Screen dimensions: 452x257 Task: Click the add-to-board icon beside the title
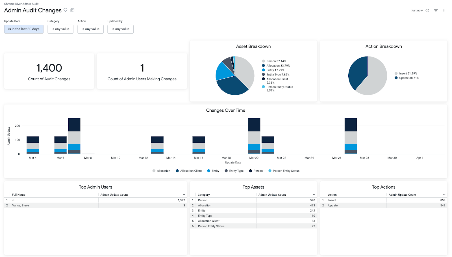click(x=72, y=10)
